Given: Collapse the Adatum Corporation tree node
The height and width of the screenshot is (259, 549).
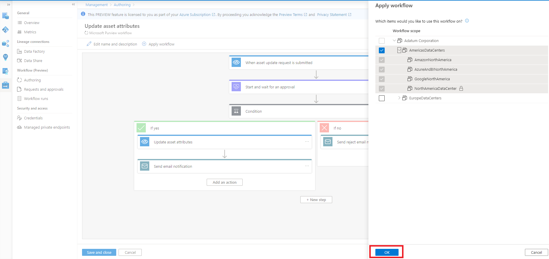Looking at the screenshot, I should 394,41.
